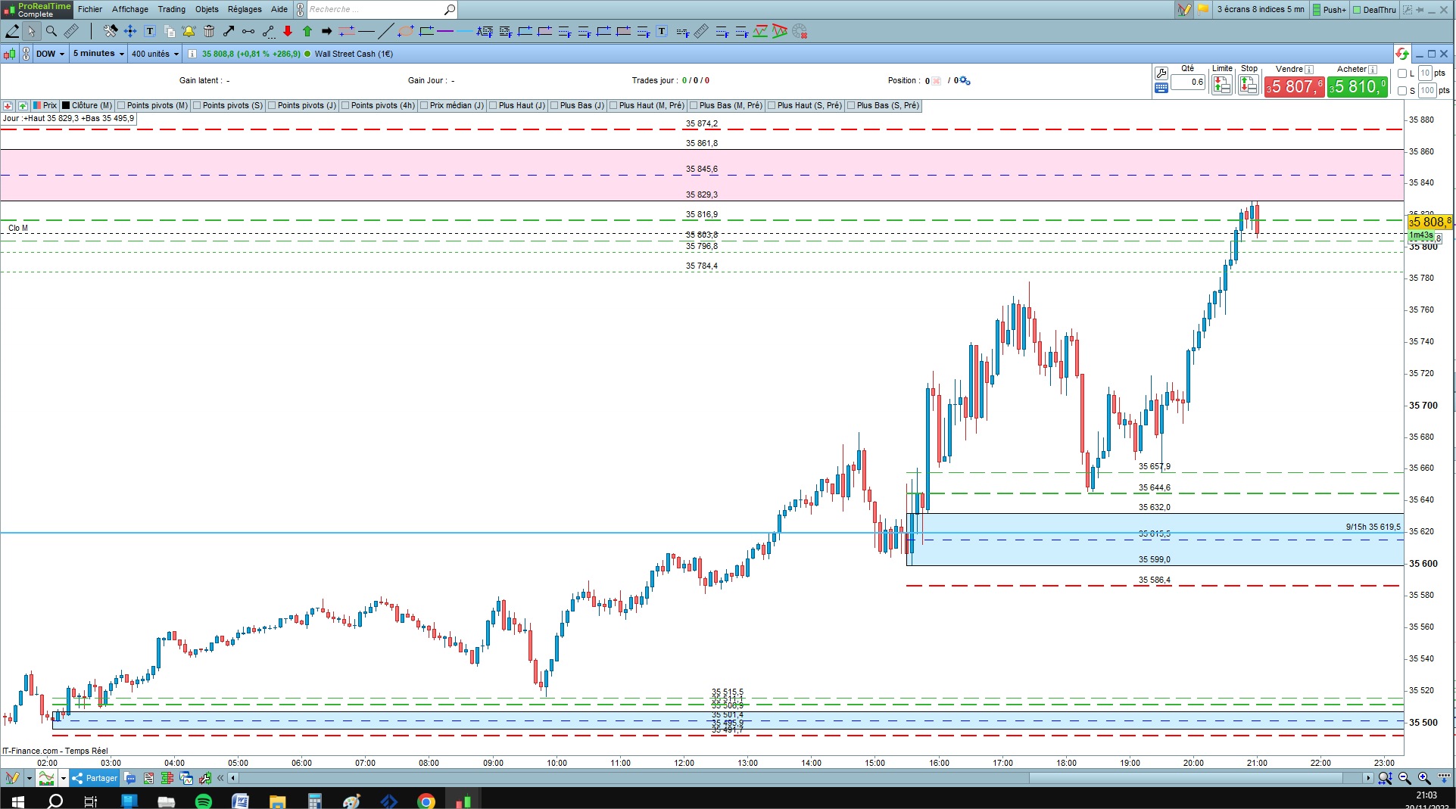This screenshot has width=1456, height=809.
Task: Click the red Vendre price button
Action: [x=1294, y=87]
